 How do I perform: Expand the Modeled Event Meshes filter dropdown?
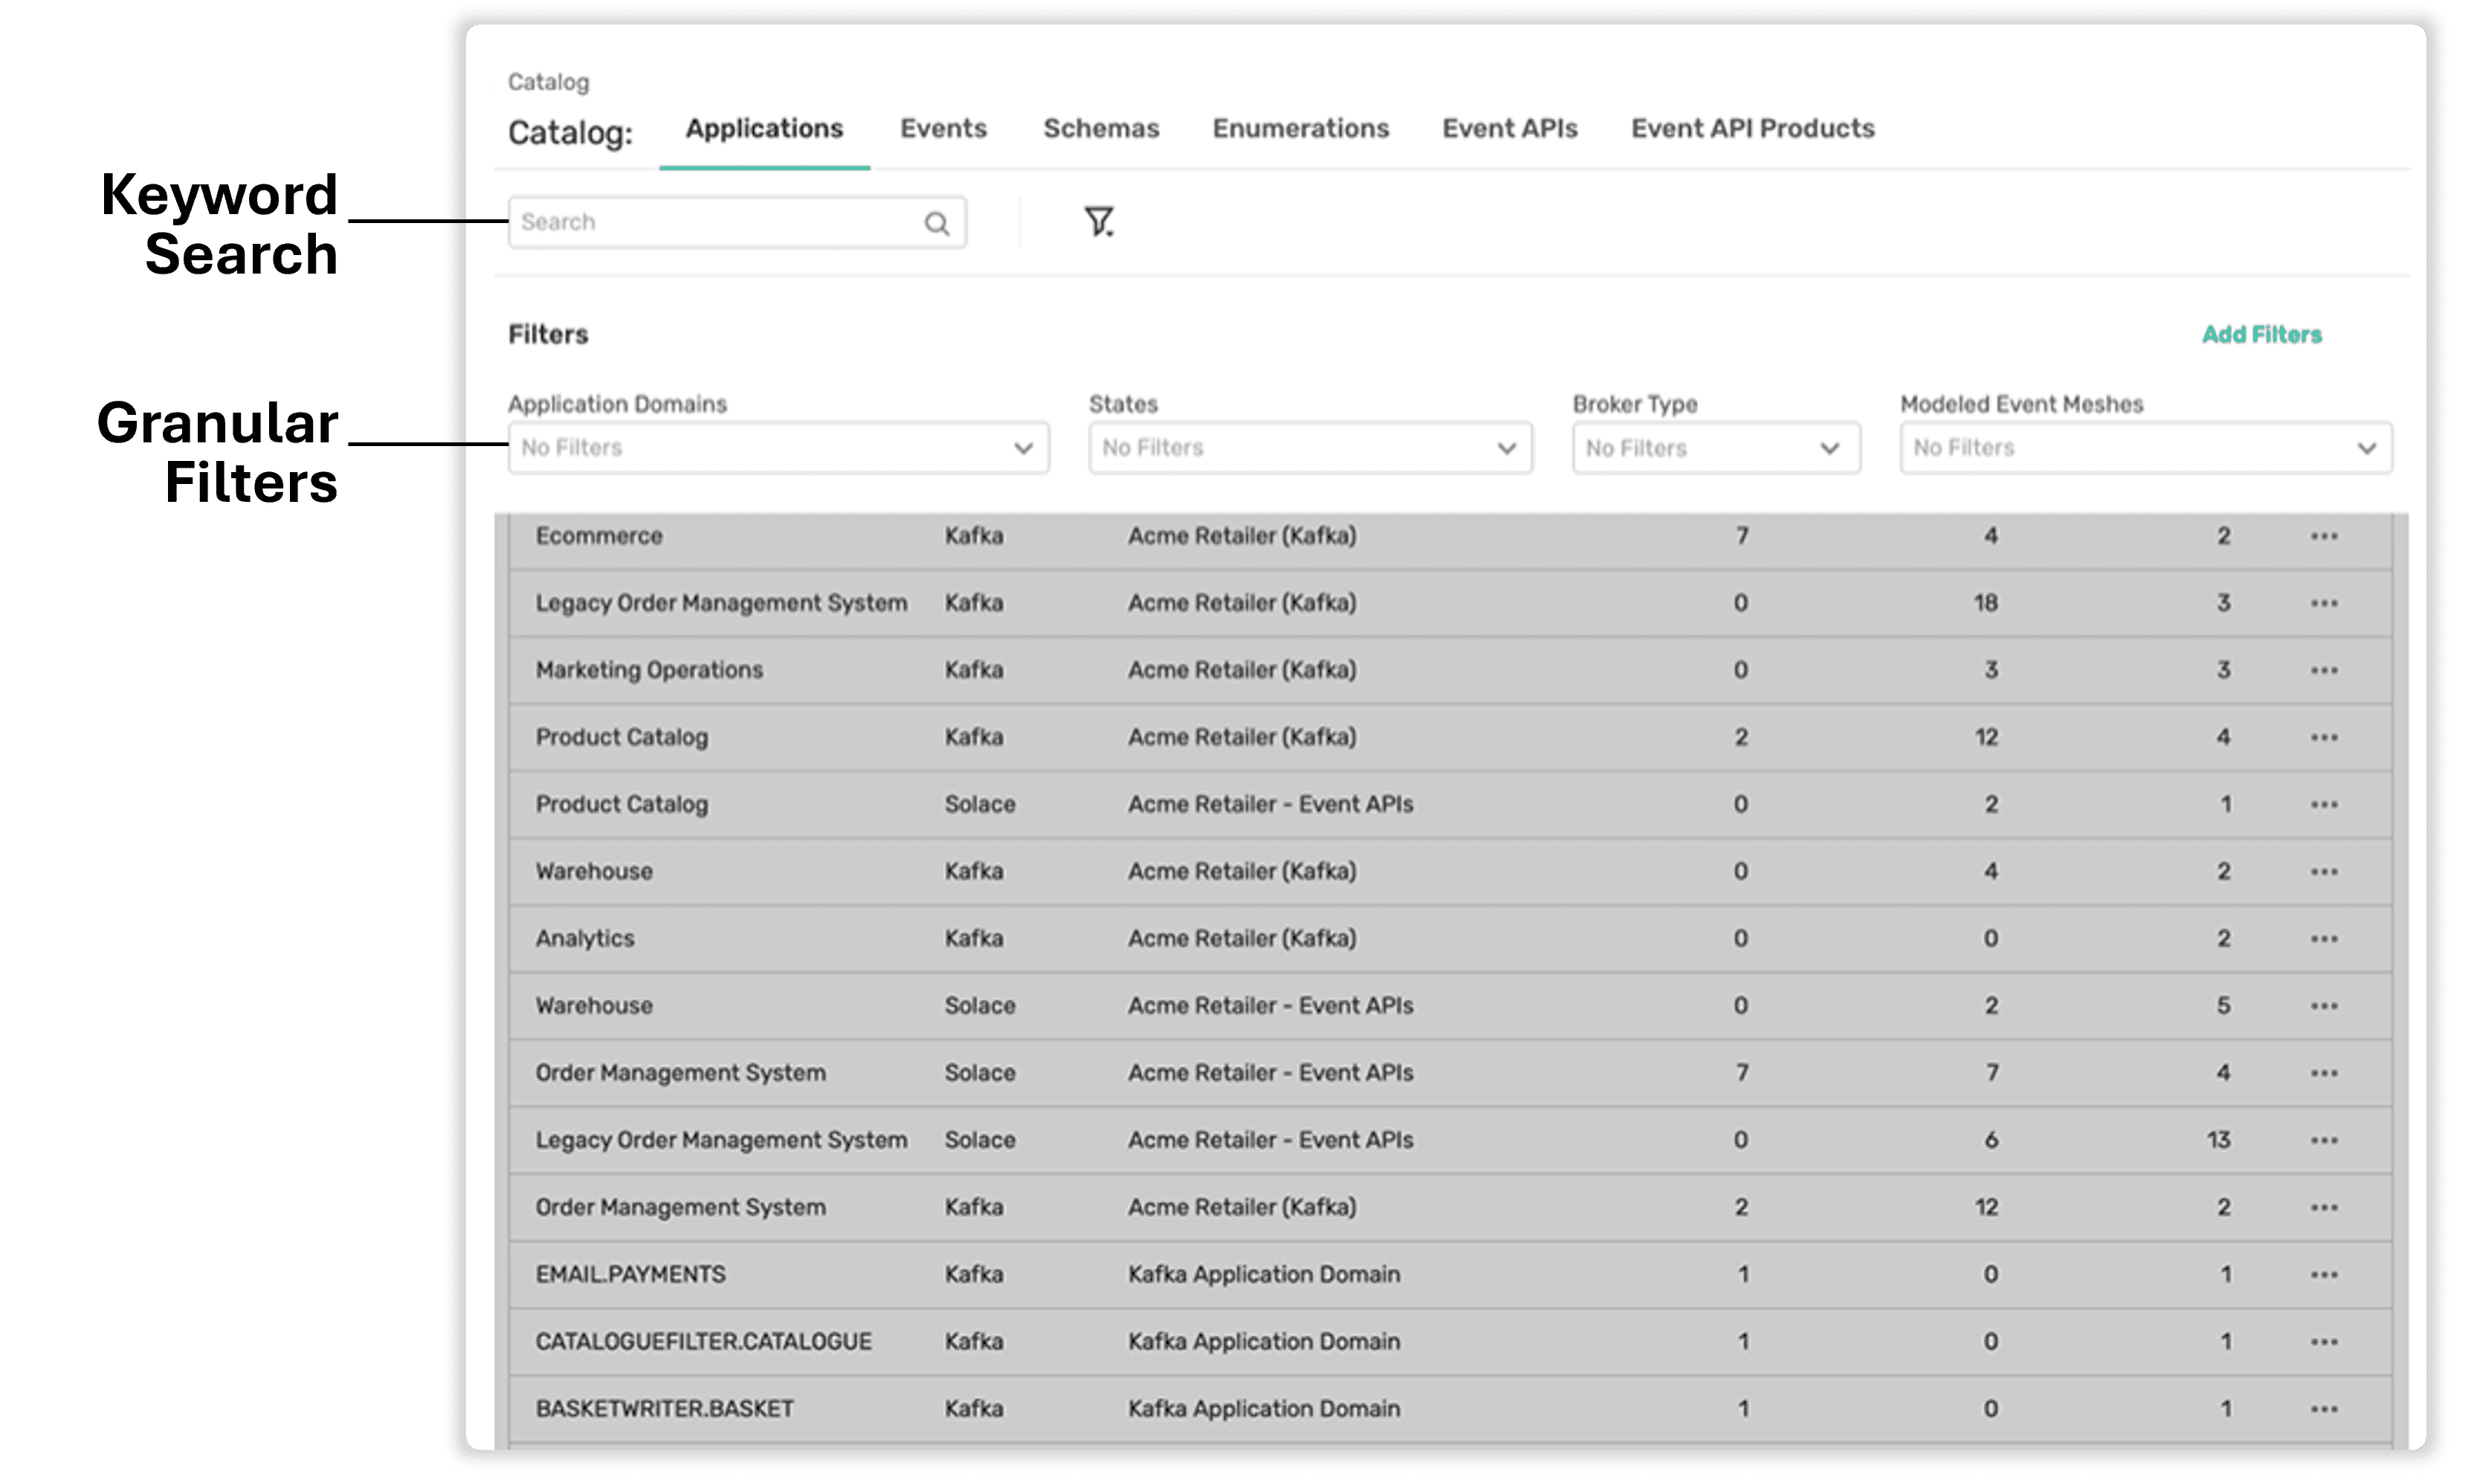(x=2145, y=448)
